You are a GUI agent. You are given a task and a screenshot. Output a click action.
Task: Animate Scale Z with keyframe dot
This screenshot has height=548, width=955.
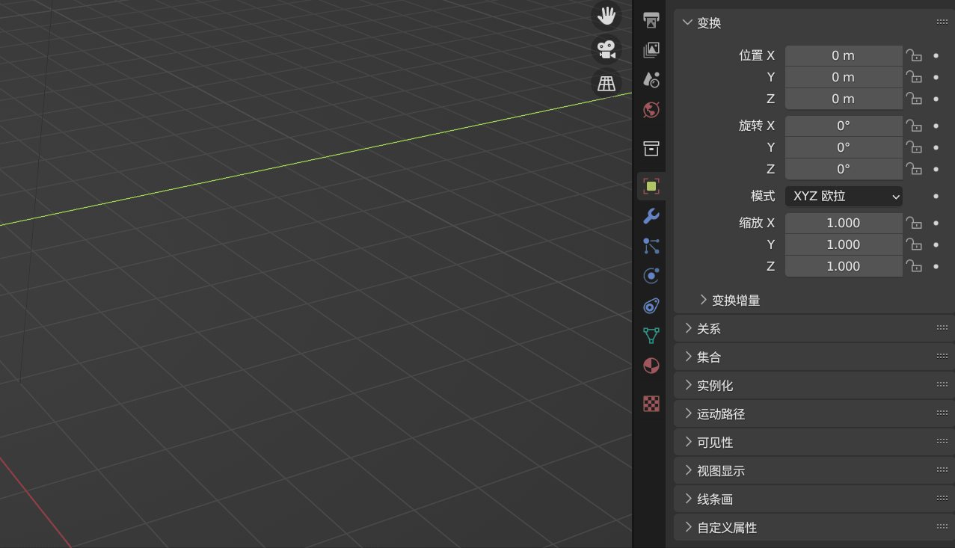point(936,266)
